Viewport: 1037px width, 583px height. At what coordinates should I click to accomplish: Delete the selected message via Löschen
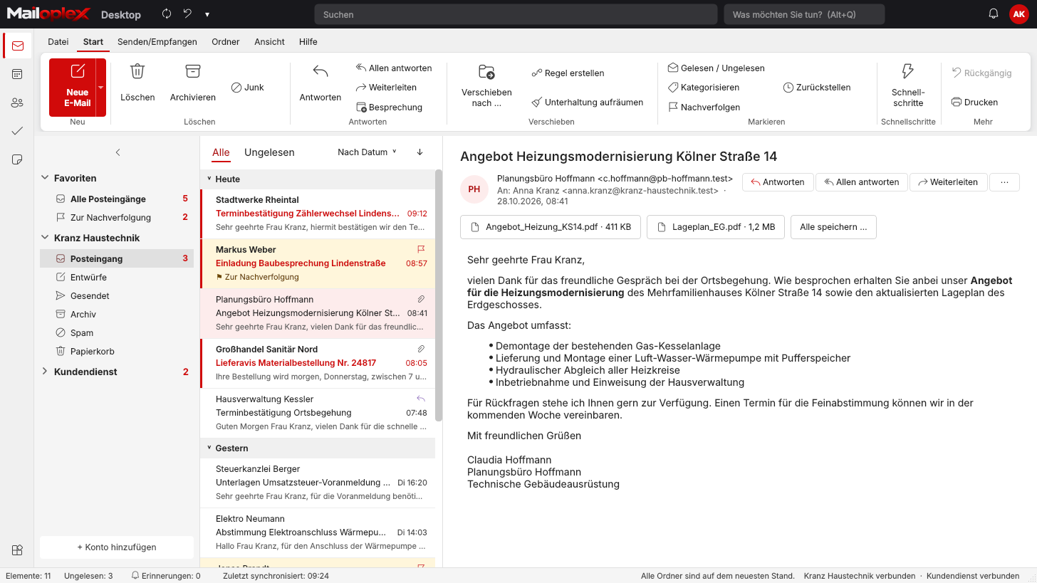tap(137, 82)
